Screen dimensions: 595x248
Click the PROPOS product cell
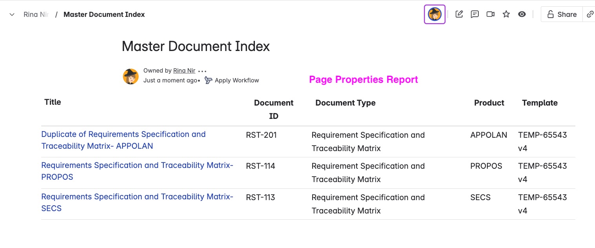(486, 166)
